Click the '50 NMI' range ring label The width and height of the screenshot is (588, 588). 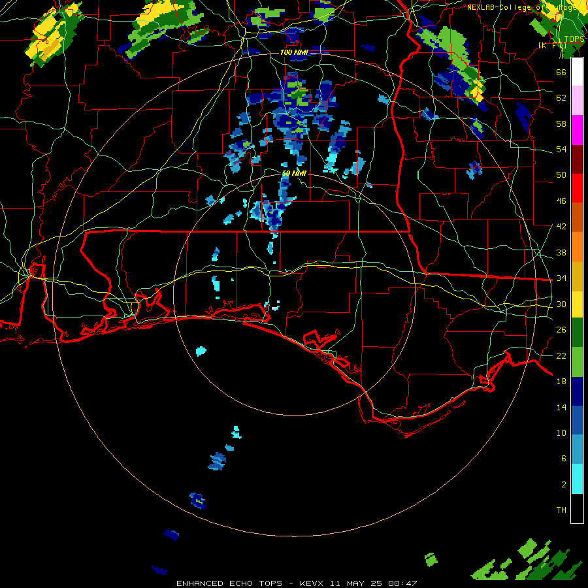(294, 173)
